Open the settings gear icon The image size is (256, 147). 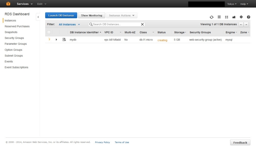click(x=241, y=17)
